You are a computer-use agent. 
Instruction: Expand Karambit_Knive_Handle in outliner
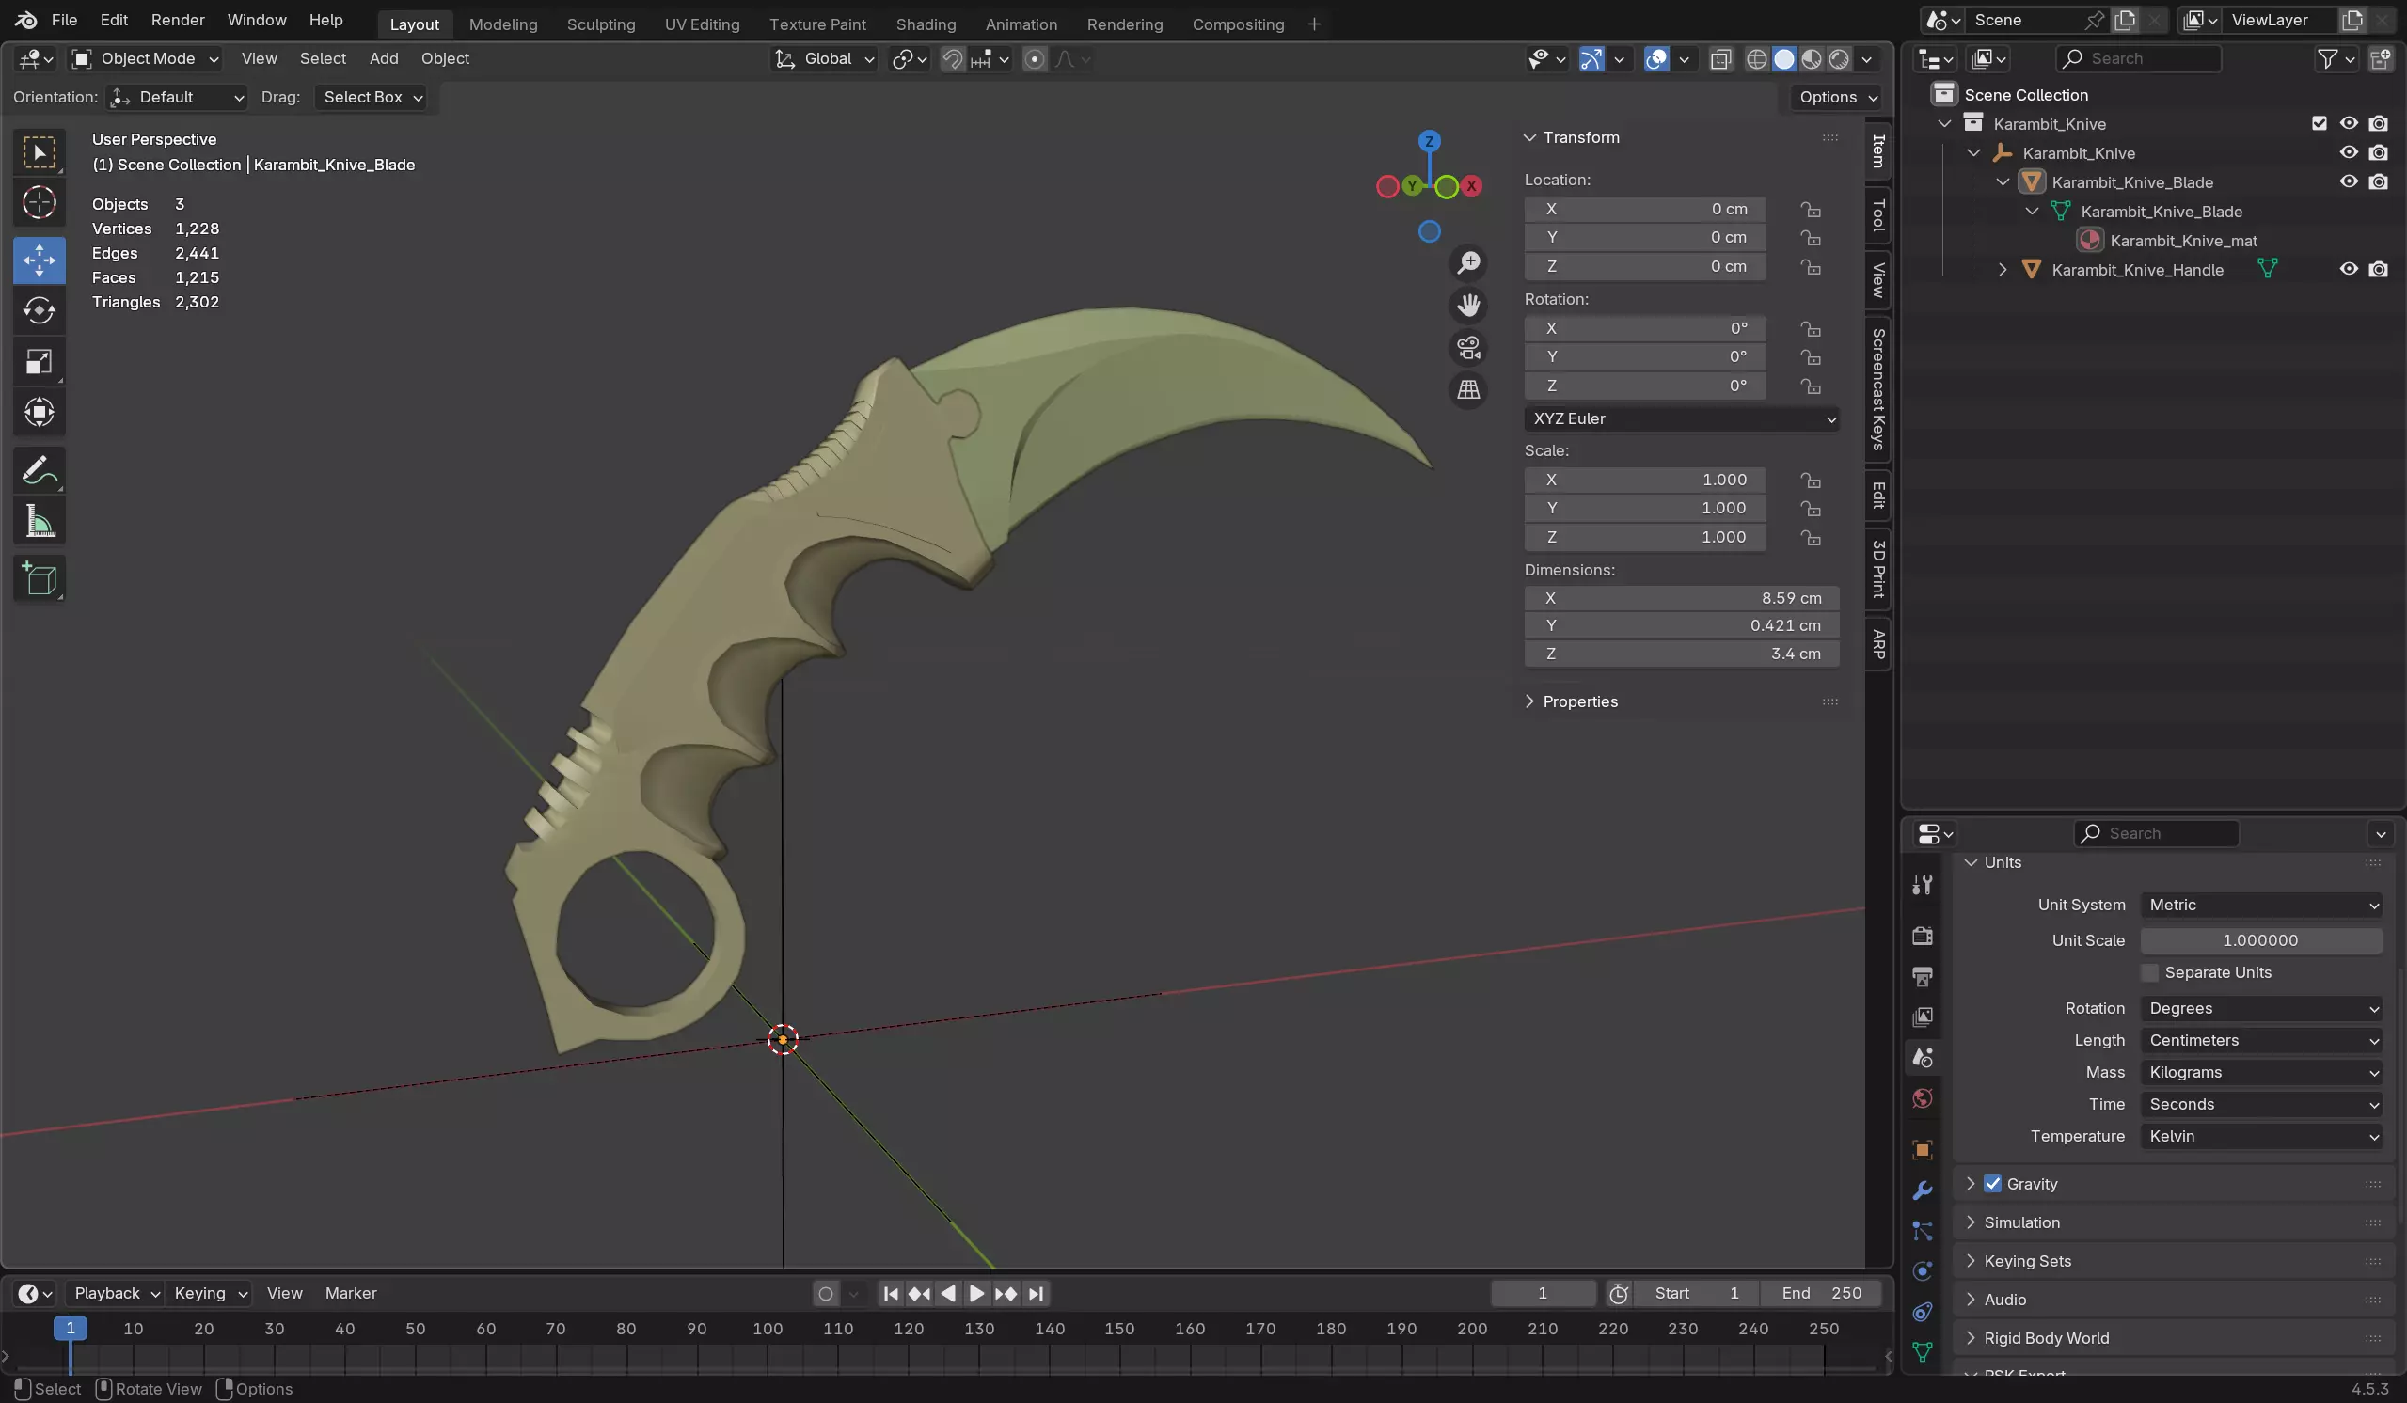click(2003, 270)
